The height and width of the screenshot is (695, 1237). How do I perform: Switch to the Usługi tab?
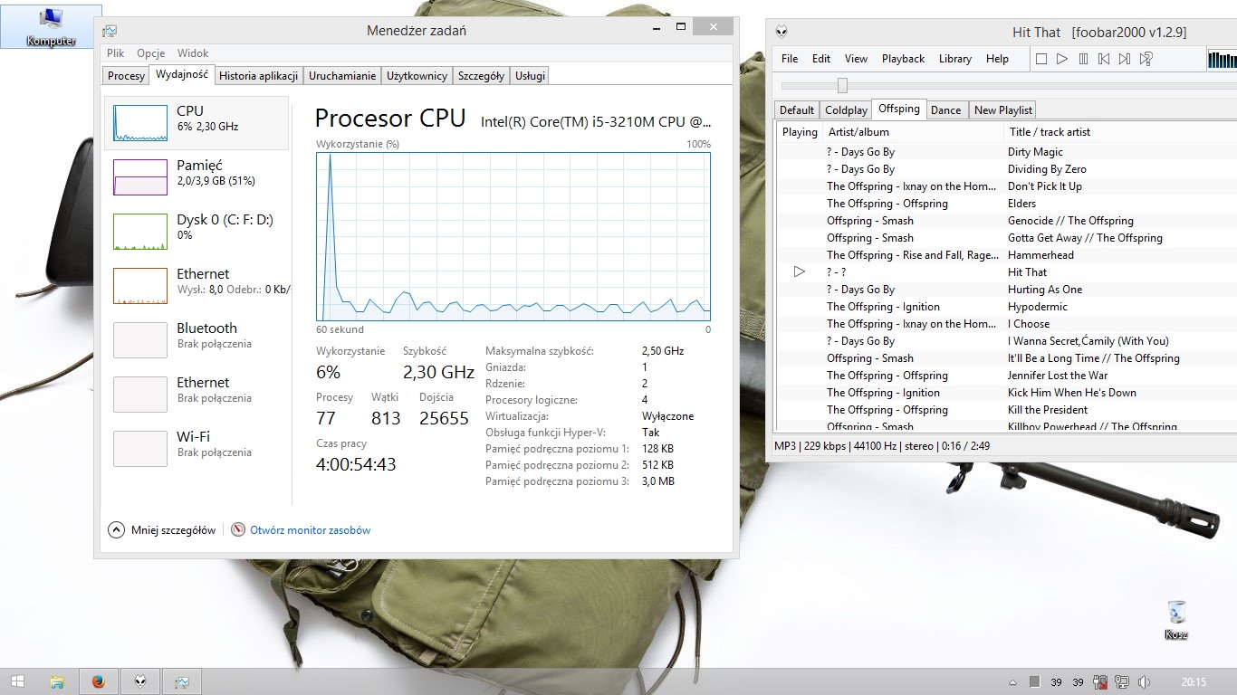(x=530, y=76)
